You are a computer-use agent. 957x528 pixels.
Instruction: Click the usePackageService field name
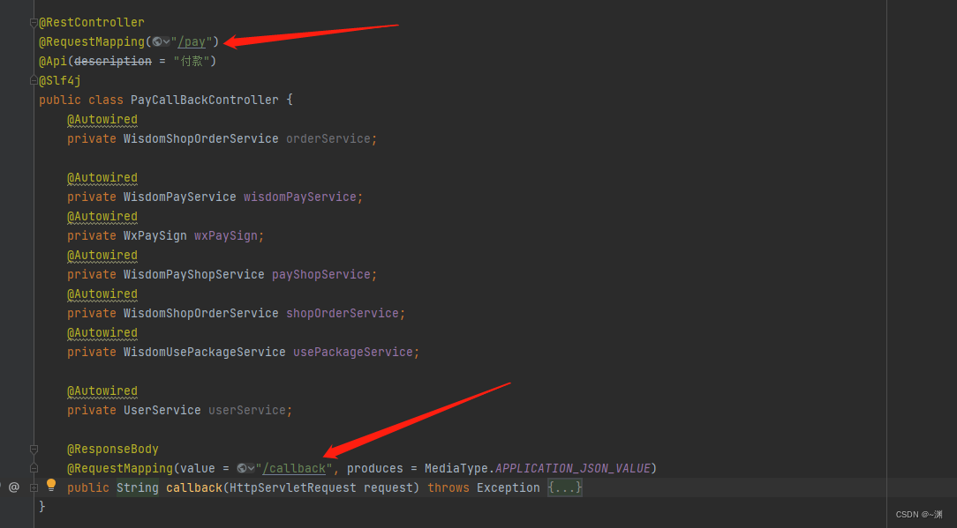tap(353, 353)
